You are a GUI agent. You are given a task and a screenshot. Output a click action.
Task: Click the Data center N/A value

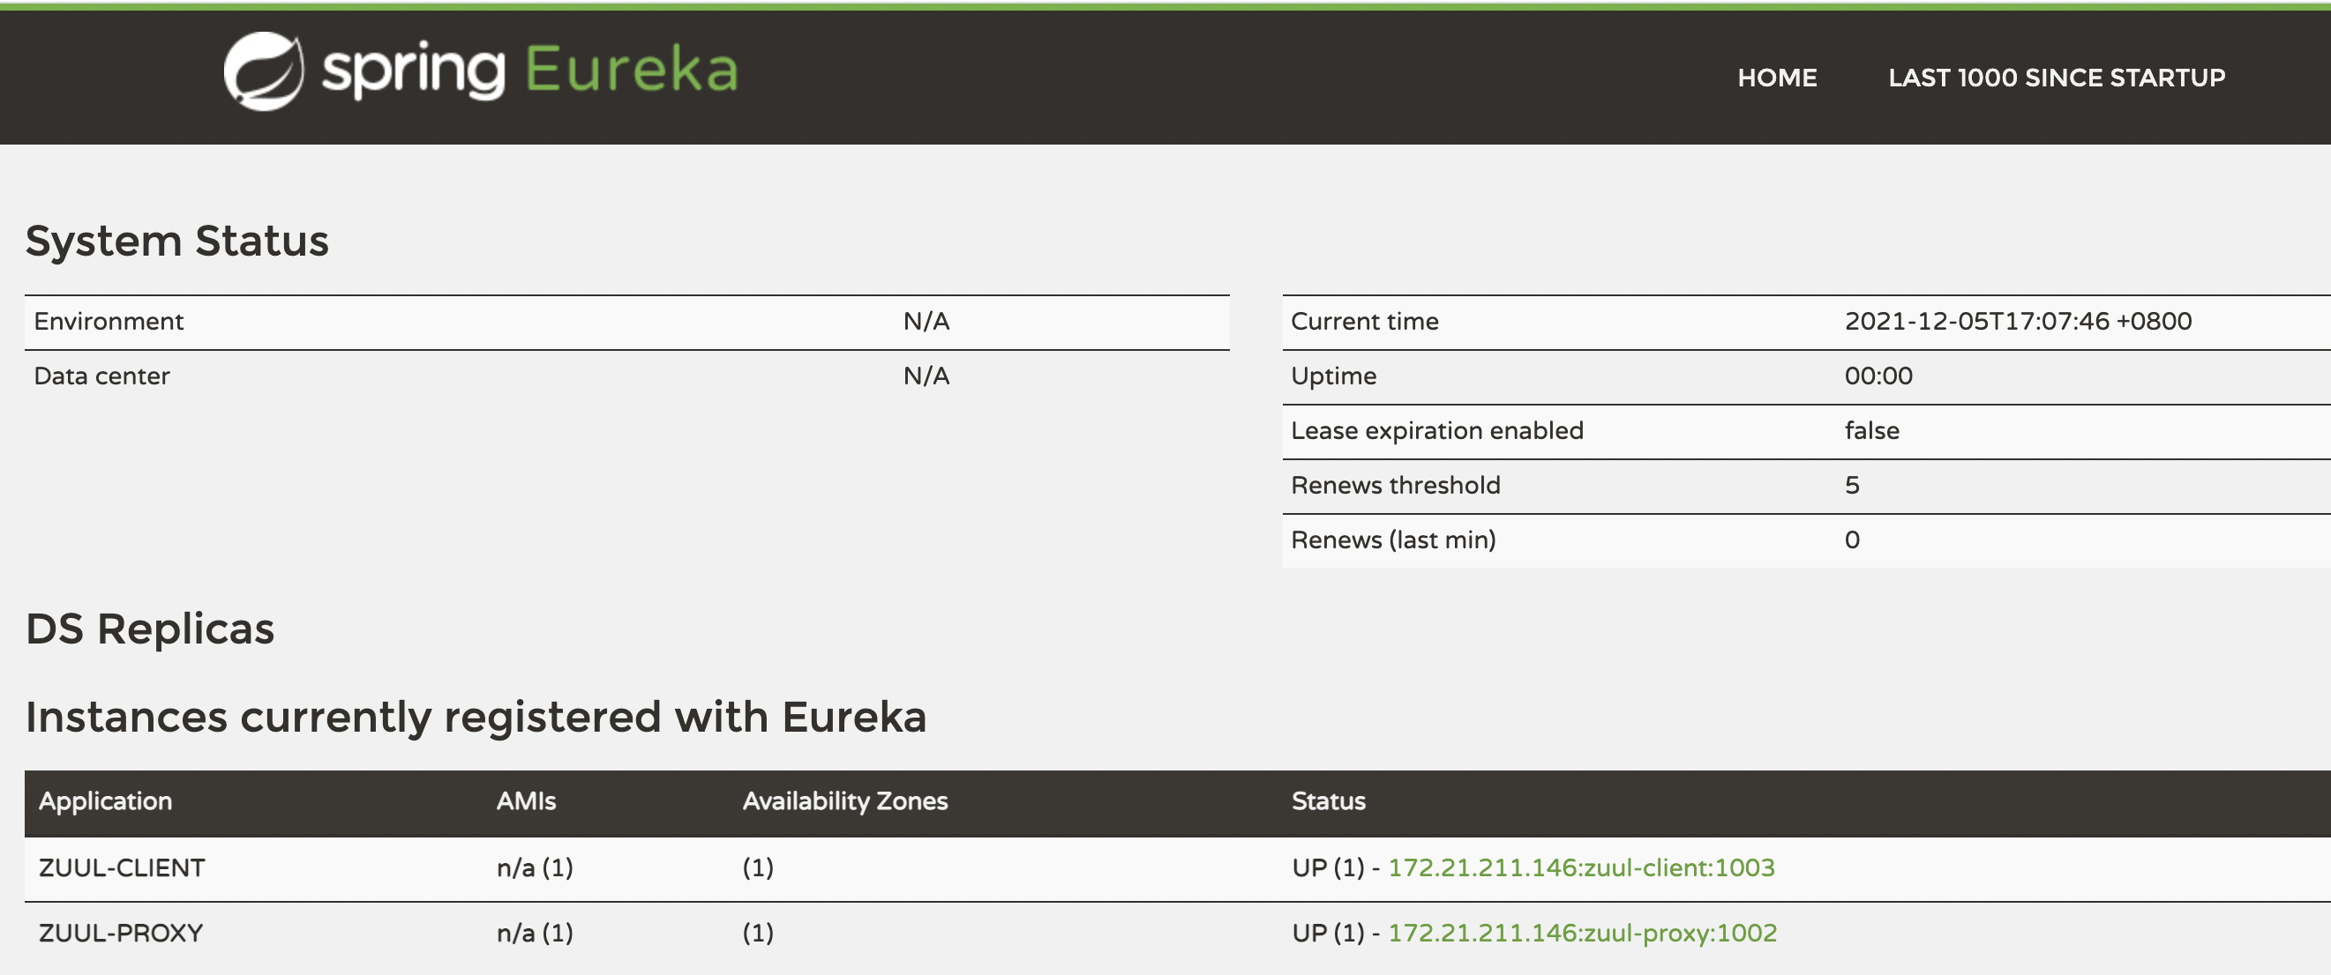[x=926, y=376]
